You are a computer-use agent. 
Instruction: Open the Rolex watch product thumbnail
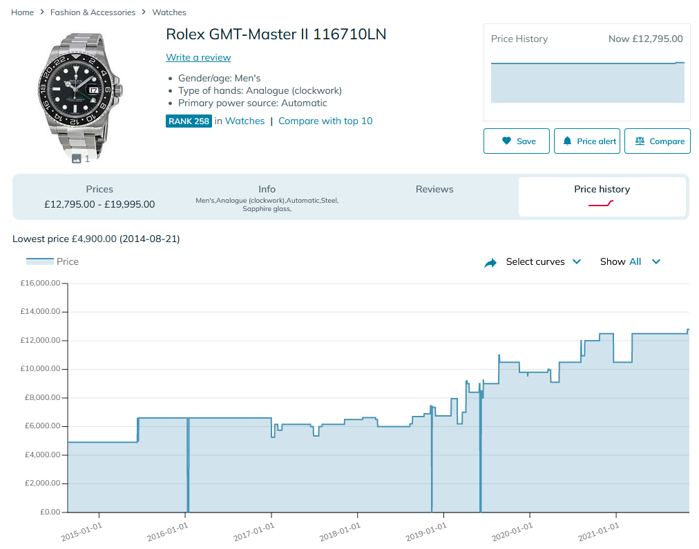[81, 94]
